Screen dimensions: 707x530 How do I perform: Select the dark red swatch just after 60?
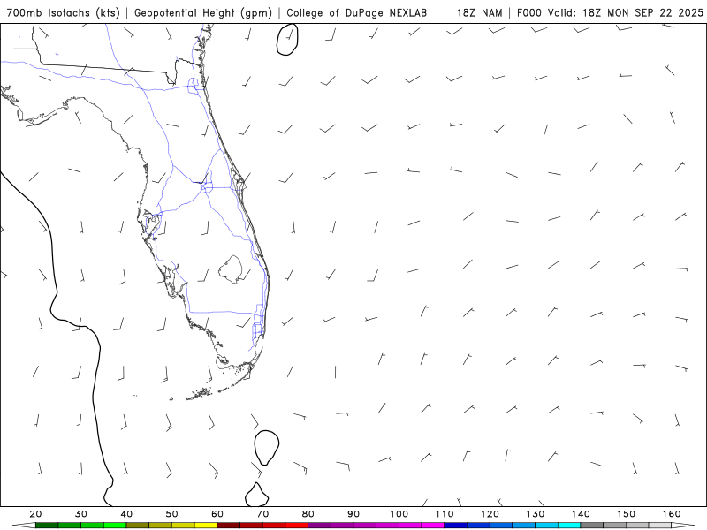click(229, 526)
